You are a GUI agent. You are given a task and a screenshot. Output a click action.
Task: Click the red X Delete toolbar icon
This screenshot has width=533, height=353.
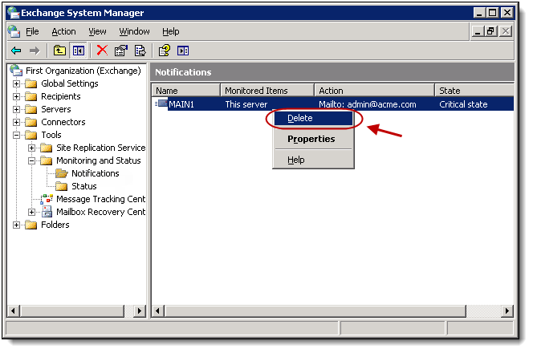pos(102,51)
